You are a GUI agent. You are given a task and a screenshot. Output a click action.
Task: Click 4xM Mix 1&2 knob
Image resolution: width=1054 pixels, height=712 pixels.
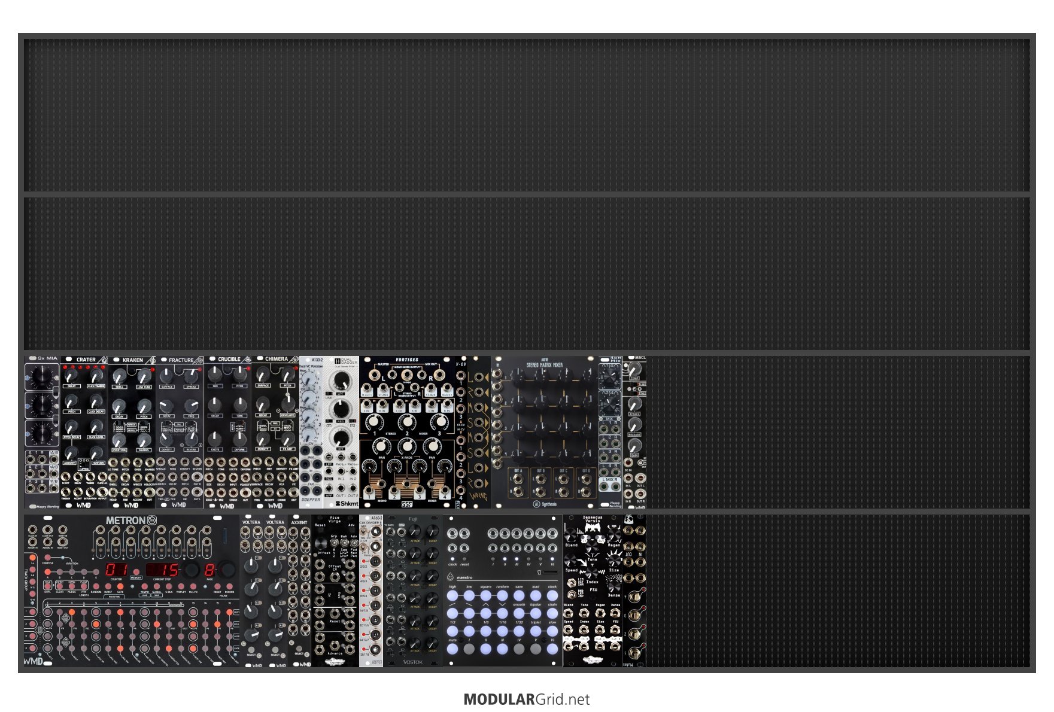[609, 376]
